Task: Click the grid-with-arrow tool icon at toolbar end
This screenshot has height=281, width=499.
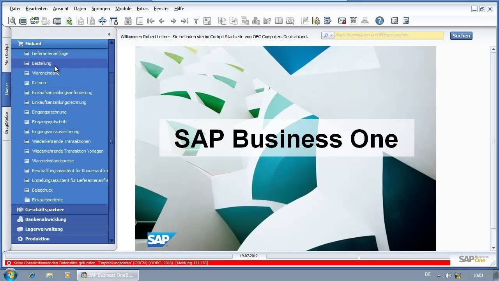Action: point(406,21)
